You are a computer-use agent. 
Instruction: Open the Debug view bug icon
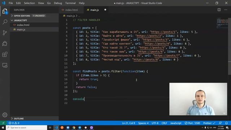pos(5,43)
